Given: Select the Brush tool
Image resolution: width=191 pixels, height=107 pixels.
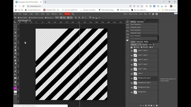Looking at the screenshot, I should (x=15, y=47).
